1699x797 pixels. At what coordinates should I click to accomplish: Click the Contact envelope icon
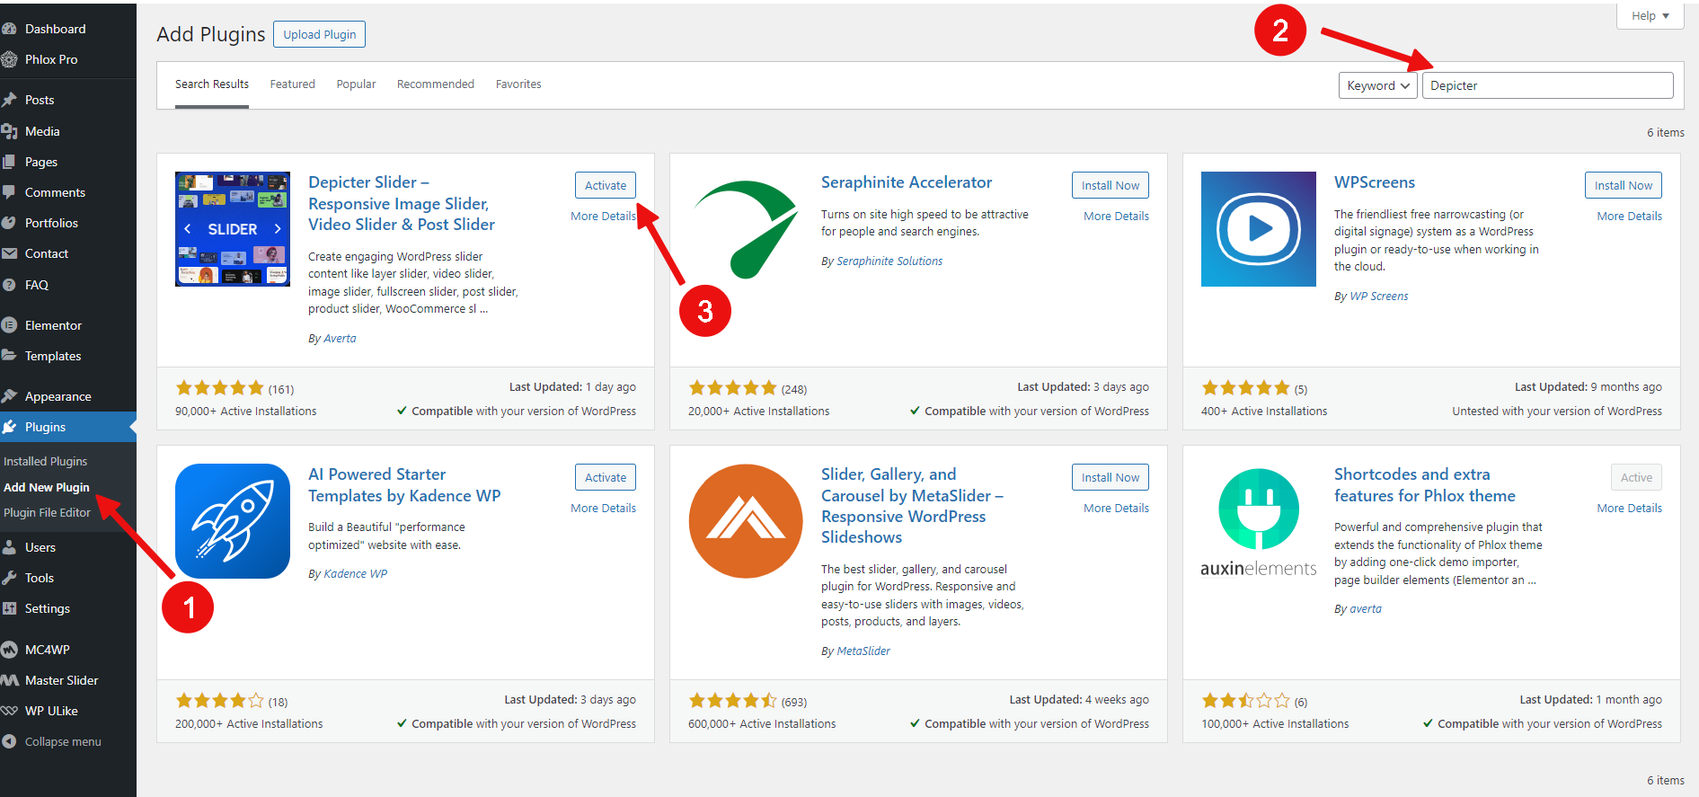pyautogui.click(x=9, y=253)
